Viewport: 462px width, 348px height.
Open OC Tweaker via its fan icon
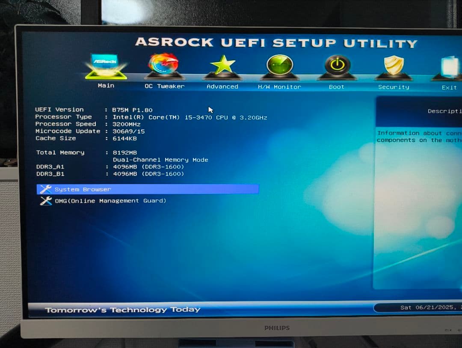164,65
